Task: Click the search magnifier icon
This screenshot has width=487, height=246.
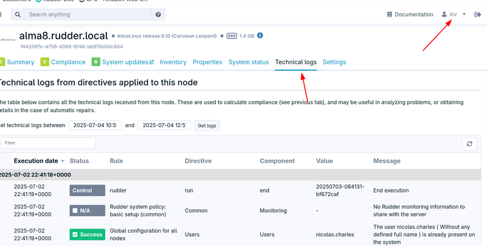Action: (x=18, y=15)
